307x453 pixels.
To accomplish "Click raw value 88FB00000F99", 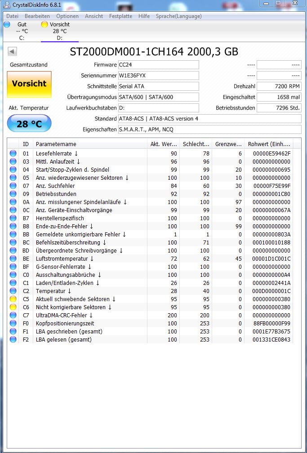I will [x=271, y=323].
